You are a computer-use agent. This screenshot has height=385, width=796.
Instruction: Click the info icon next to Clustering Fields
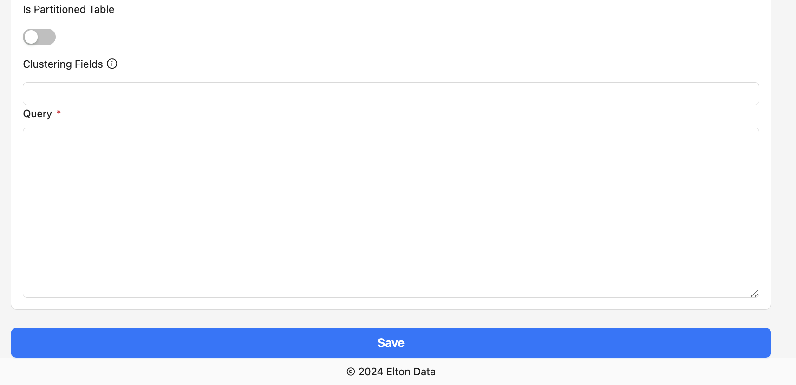[x=112, y=64]
